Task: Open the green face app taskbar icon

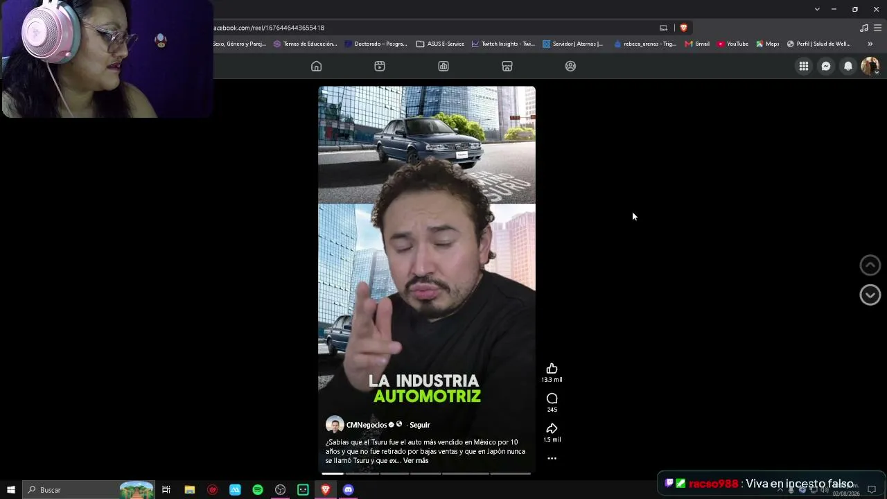Action: click(303, 489)
